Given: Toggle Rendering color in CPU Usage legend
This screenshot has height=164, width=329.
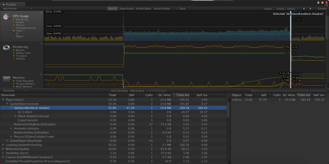Looking at the screenshot, I should 13,19.
